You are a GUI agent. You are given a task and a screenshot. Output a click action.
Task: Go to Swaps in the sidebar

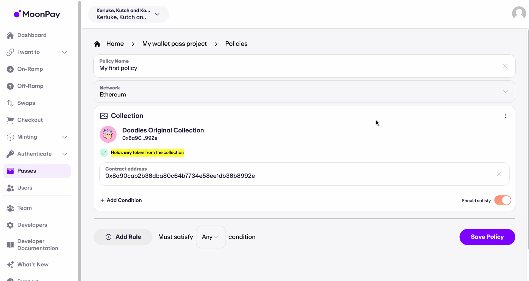[26, 103]
